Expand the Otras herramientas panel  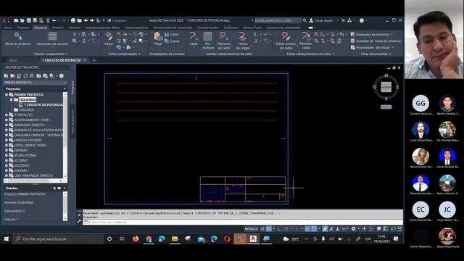376,54
